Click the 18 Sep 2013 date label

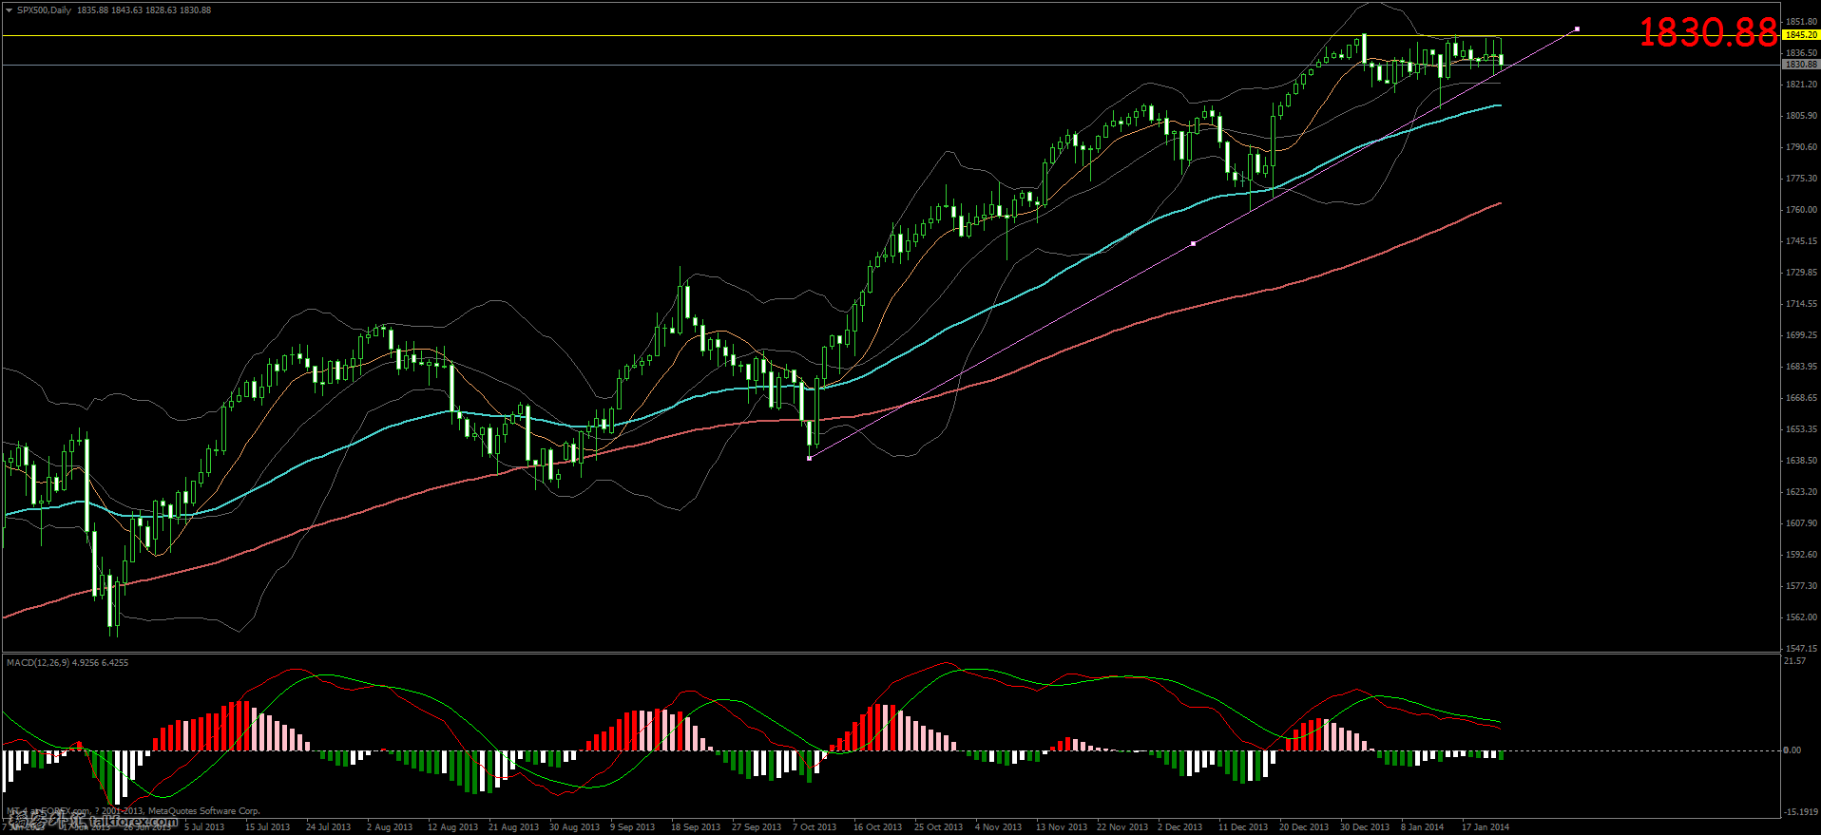tap(696, 826)
